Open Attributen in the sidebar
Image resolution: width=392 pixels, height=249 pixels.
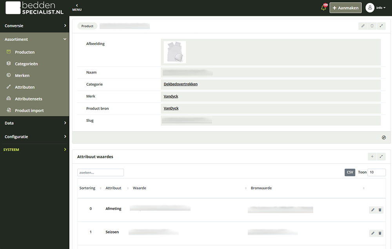(x=25, y=87)
